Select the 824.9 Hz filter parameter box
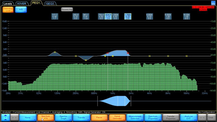The image size is (217, 122). (108, 16)
